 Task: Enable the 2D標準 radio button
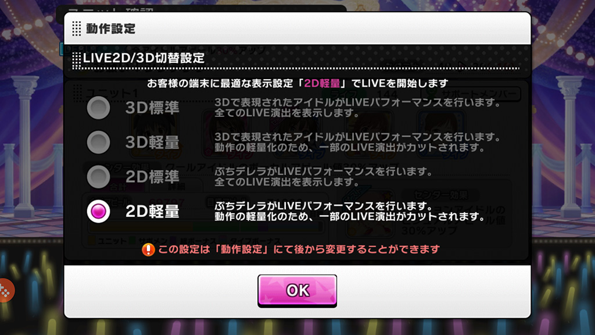pyautogui.click(x=99, y=177)
